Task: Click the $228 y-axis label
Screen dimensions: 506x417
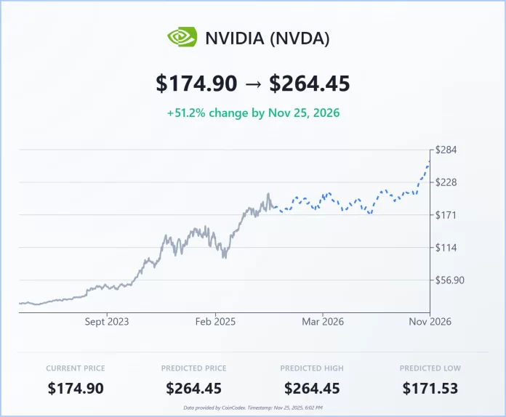Action: [x=445, y=182]
